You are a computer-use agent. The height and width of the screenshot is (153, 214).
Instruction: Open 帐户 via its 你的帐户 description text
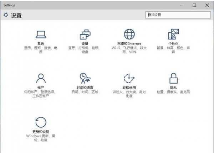[x=41, y=94]
